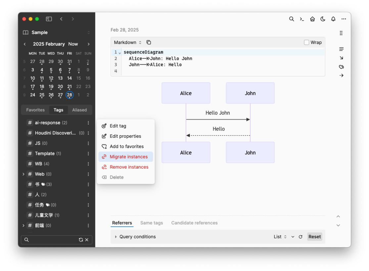Choose Edit tag from context menu
This screenshot has height=271, width=369.
pyautogui.click(x=126, y=126)
